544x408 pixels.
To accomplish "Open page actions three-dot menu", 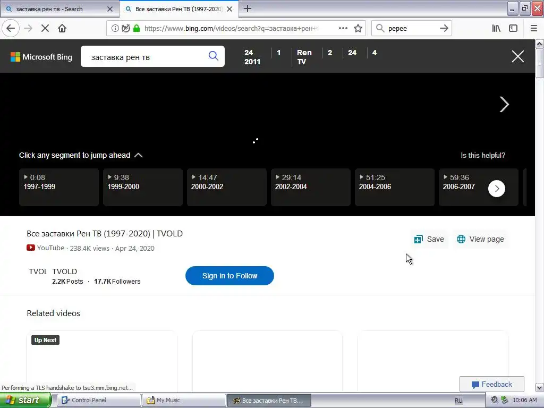I will point(343,28).
